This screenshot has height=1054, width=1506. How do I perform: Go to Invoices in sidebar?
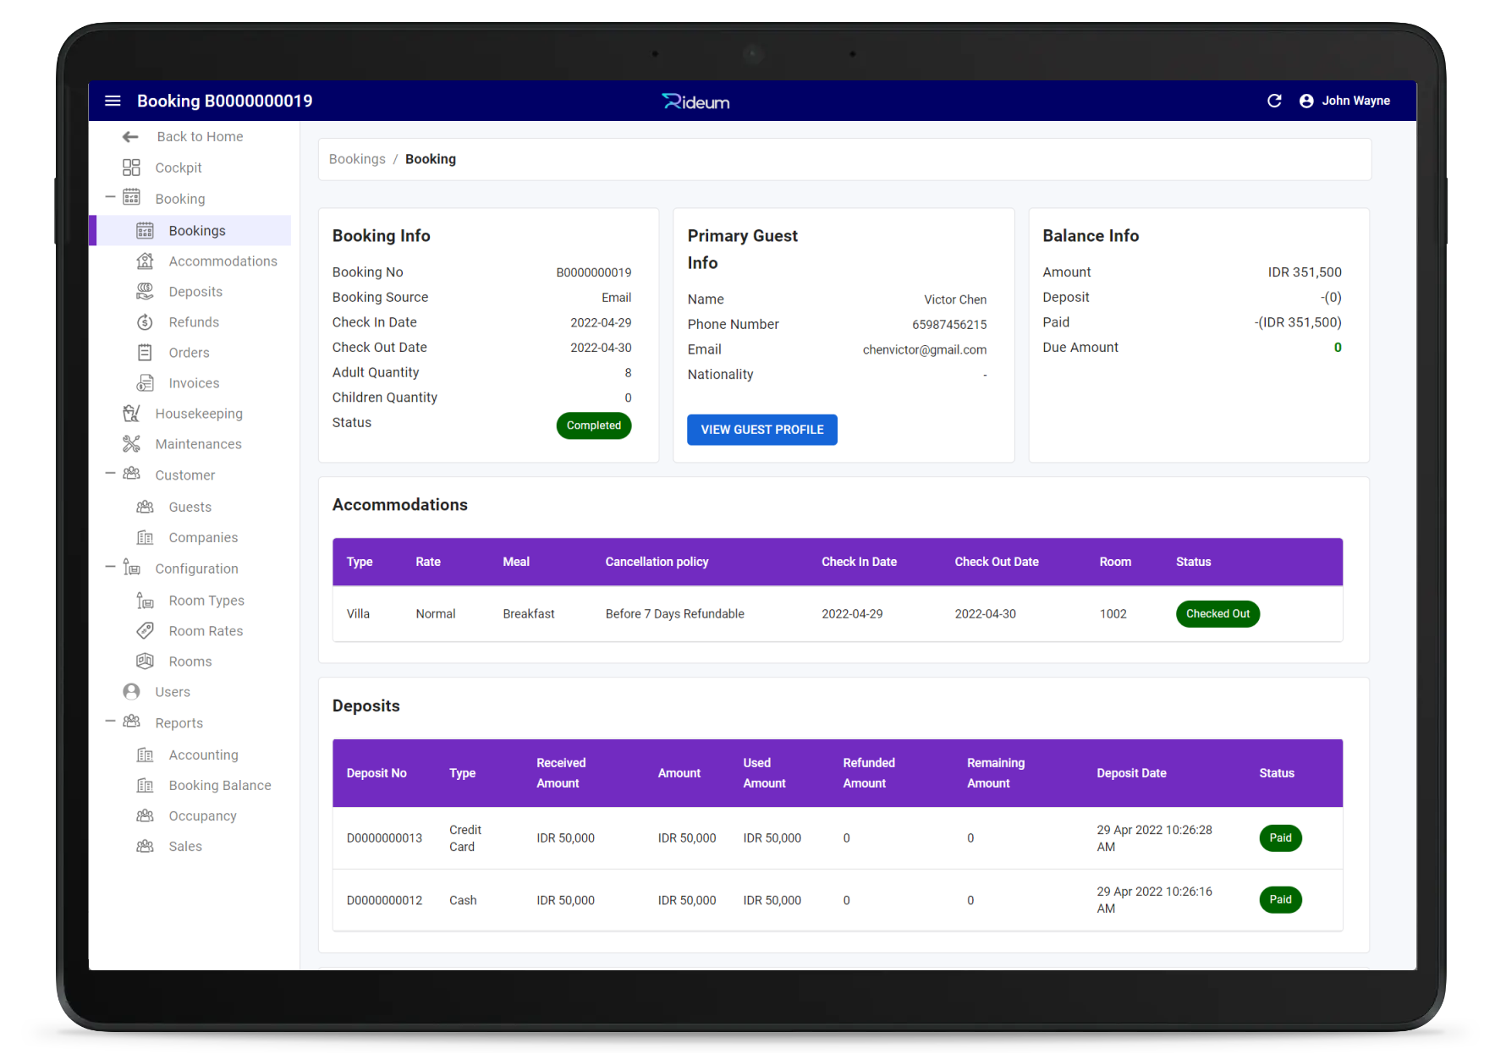(x=194, y=383)
